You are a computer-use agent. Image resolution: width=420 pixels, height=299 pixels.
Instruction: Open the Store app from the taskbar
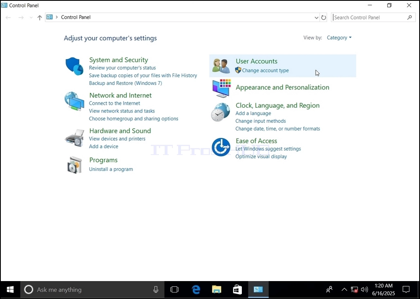237,290
